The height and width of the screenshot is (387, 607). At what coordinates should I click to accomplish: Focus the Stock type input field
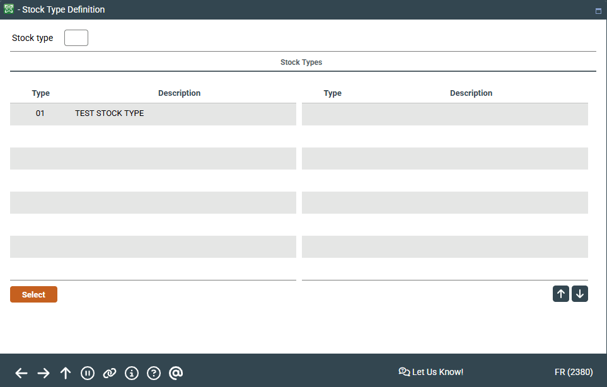[x=76, y=38]
